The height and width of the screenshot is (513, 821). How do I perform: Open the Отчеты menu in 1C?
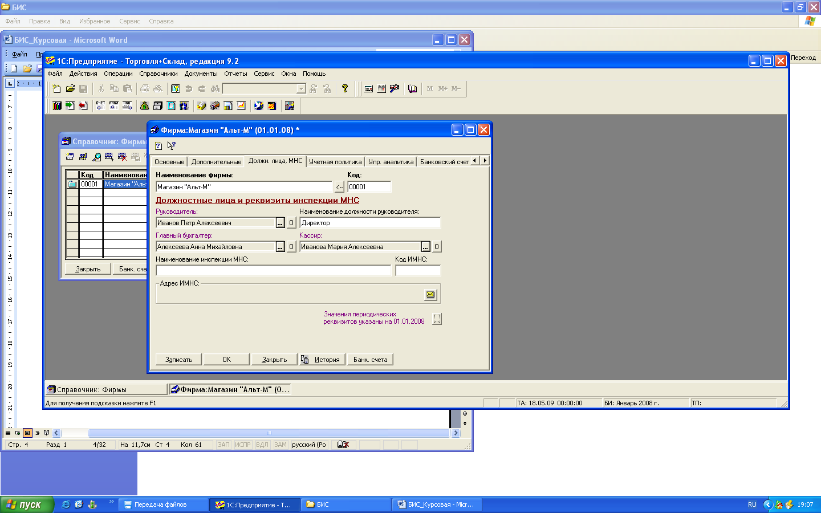tap(235, 74)
